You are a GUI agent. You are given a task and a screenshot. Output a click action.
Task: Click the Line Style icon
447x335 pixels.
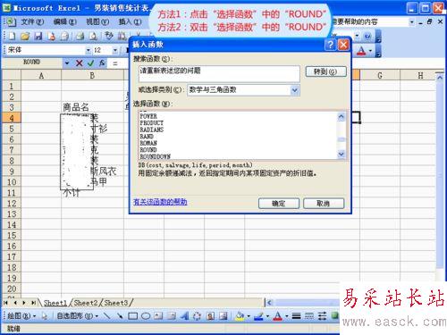click(x=296, y=316)
